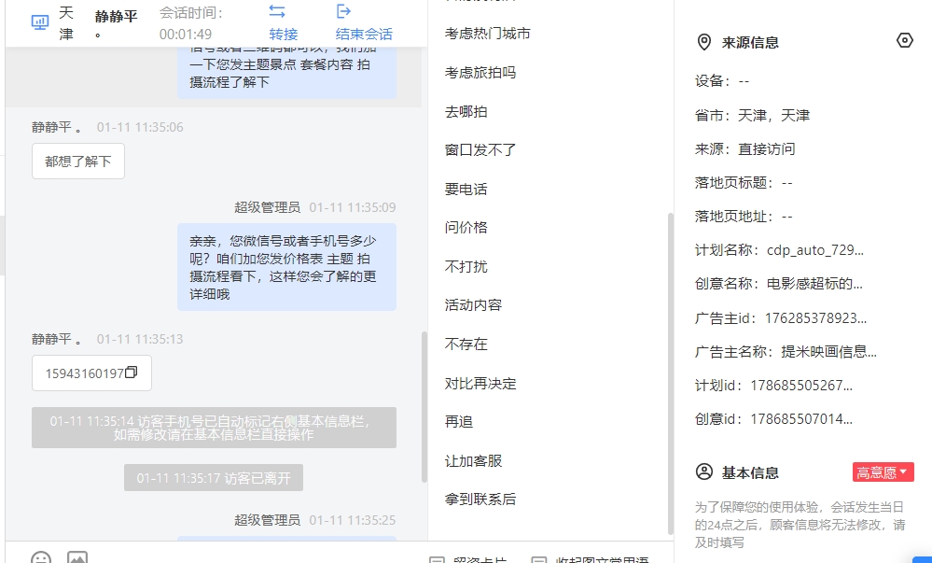Click the 广告主id 176285378923 row
The width and height of the screenshot is (932, 563).
781,318
